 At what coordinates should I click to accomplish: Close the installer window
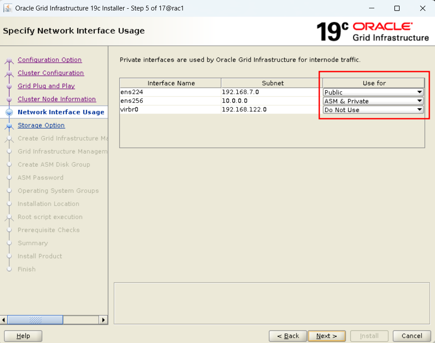coord(422,8)
